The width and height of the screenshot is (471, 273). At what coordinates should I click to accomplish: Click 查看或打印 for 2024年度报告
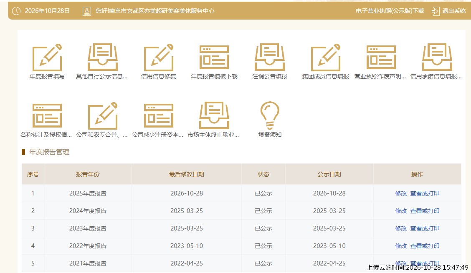pos(425,211)
